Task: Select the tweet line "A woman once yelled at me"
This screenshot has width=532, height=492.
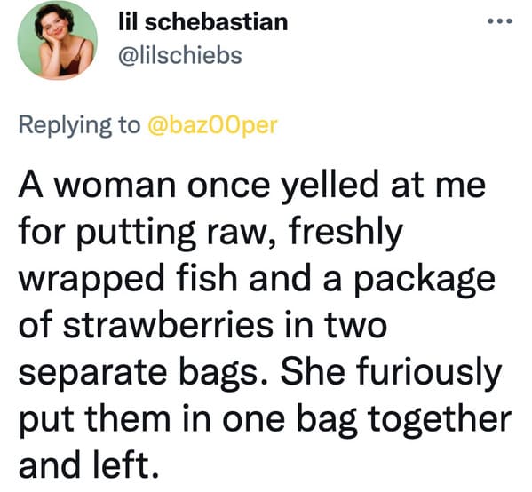Action: point(252,186)
